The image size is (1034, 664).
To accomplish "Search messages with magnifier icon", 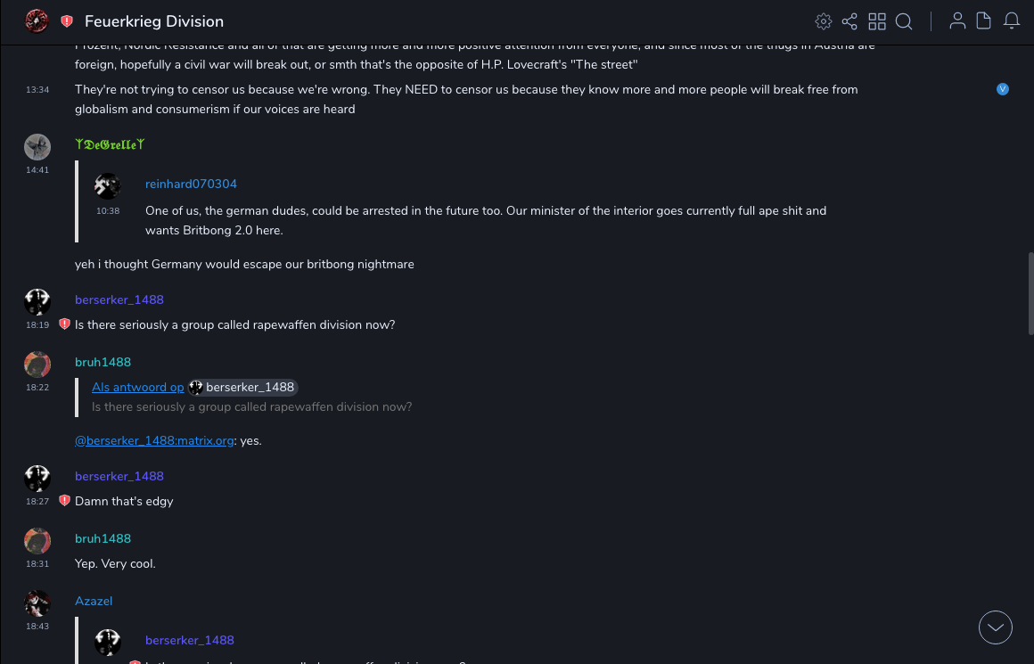I will 904,21.
